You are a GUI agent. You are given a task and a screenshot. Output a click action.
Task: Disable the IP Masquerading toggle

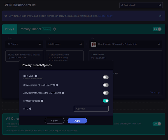tap(106, 101)
